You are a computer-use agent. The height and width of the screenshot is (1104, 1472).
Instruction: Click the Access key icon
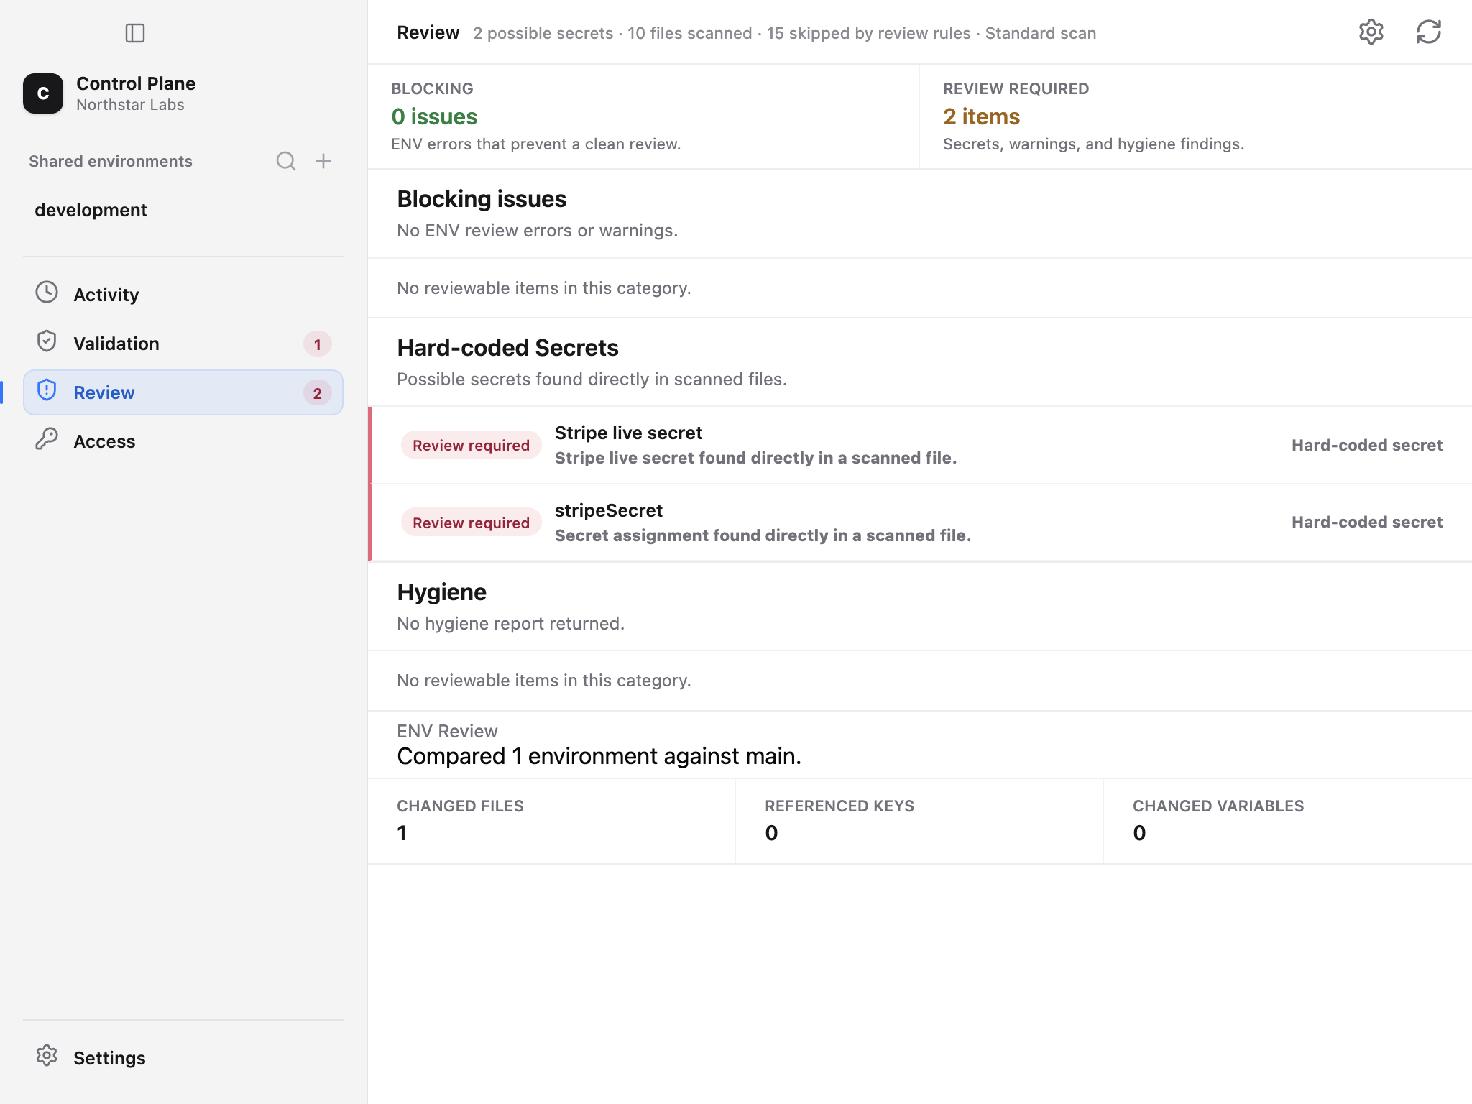coord(47,439)
